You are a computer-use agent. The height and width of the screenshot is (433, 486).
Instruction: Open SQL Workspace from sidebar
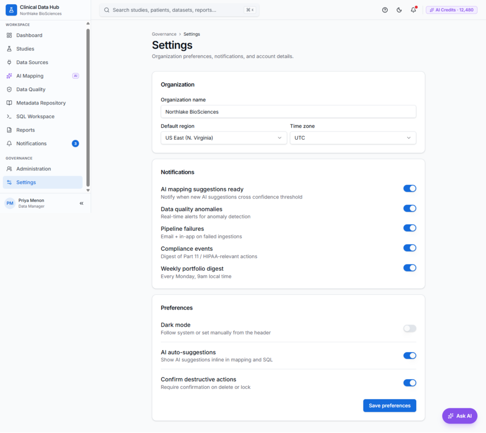pyautogui.click(x=43, y=117)
